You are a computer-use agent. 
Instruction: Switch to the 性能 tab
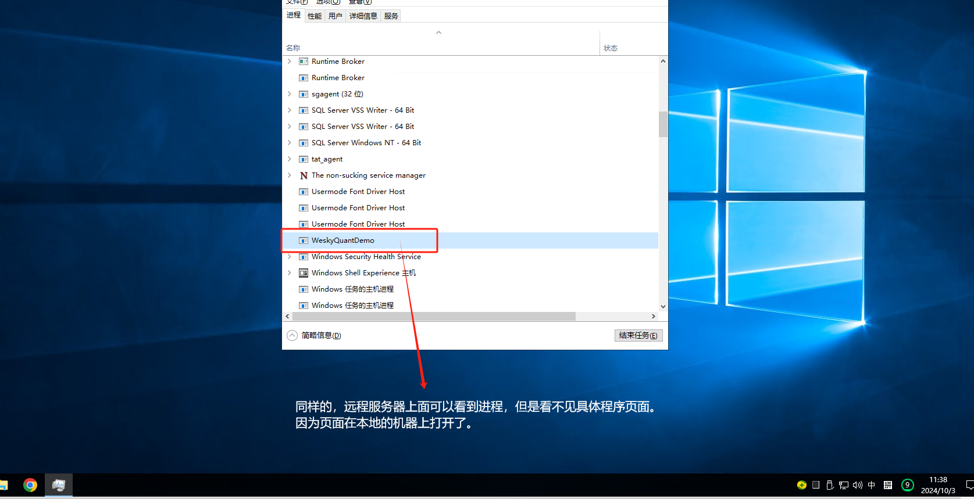coord(315,16)
